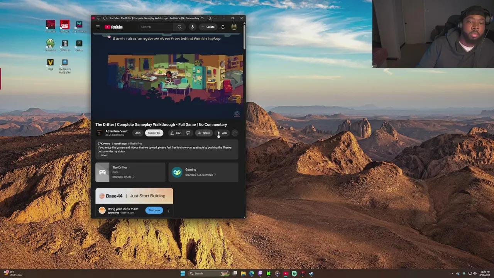Click the video player frame
The width and height of the screenshot is (494, 278).
[168, 76]
